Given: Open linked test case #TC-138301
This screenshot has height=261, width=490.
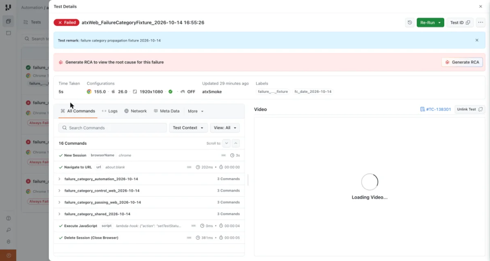Looking at the screenshot, I should 436,109.
